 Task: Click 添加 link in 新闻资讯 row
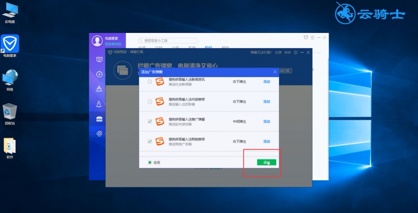coord(266,82)
